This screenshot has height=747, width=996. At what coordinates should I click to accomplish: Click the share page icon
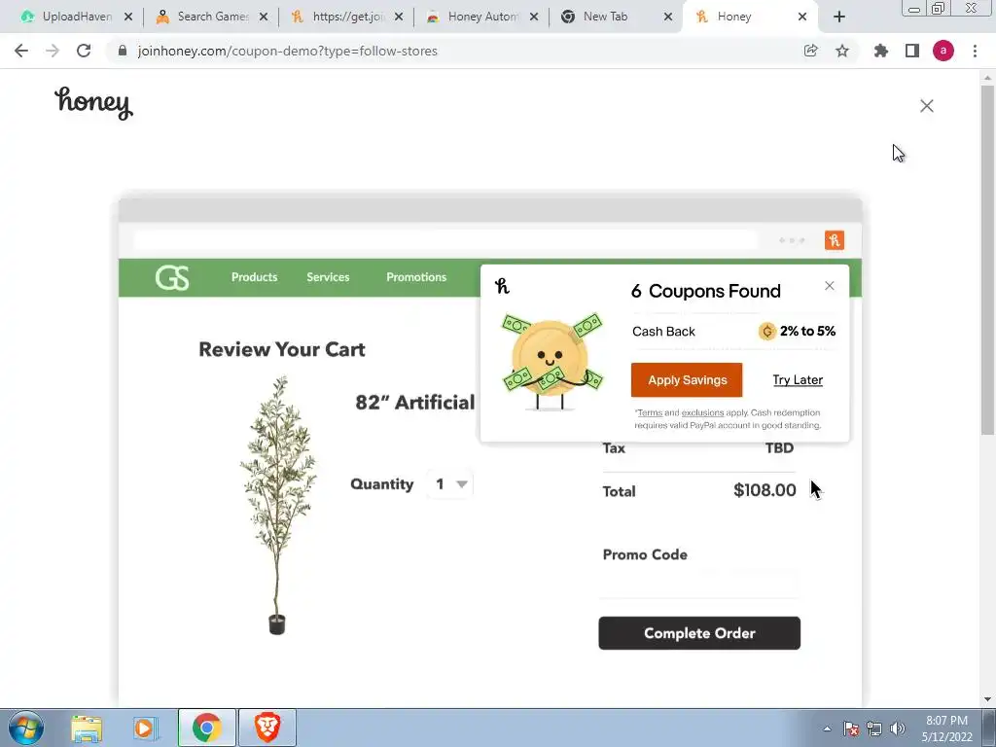click(810, 51)
